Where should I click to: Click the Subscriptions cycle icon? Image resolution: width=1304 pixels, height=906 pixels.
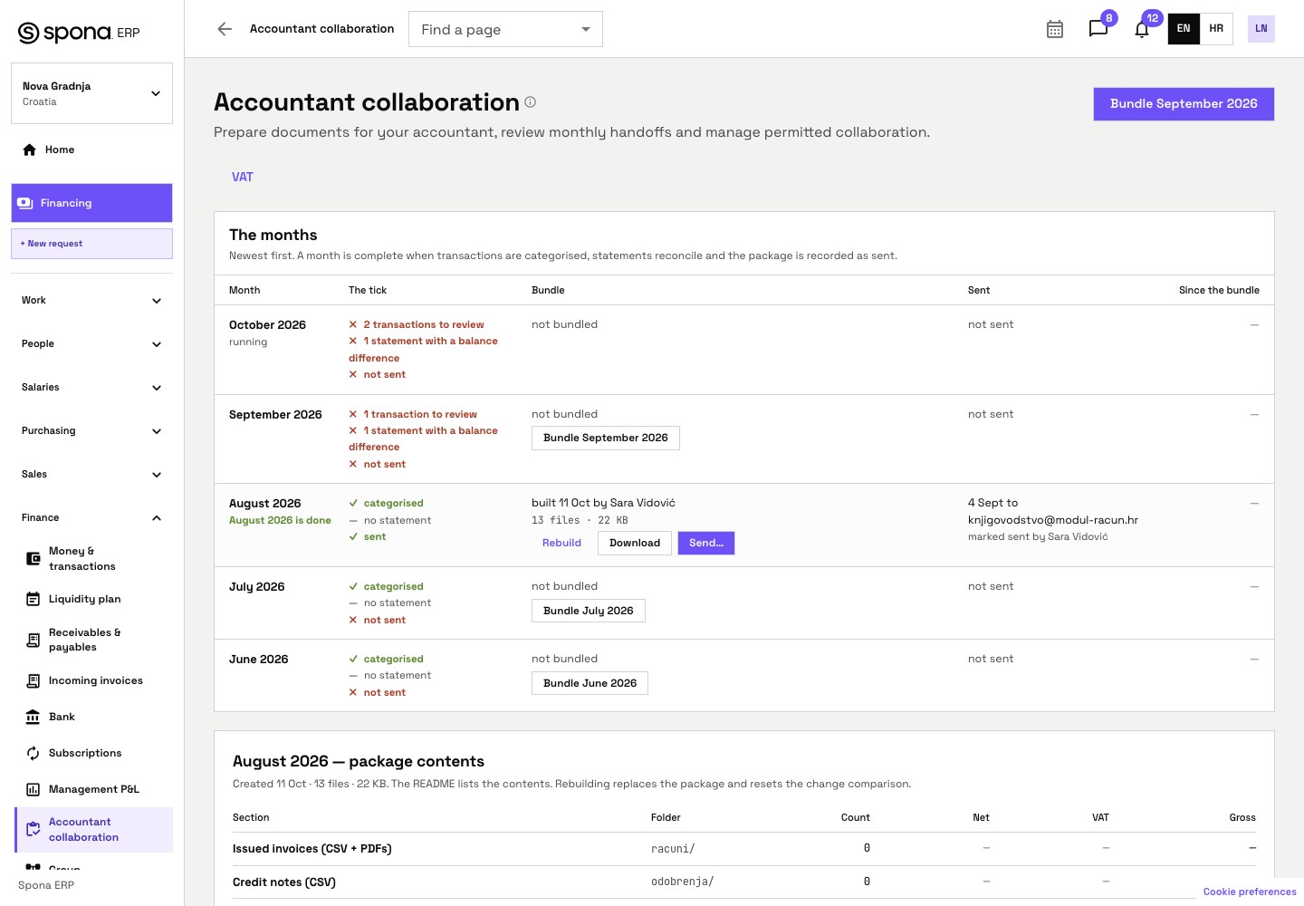point(33,753)
